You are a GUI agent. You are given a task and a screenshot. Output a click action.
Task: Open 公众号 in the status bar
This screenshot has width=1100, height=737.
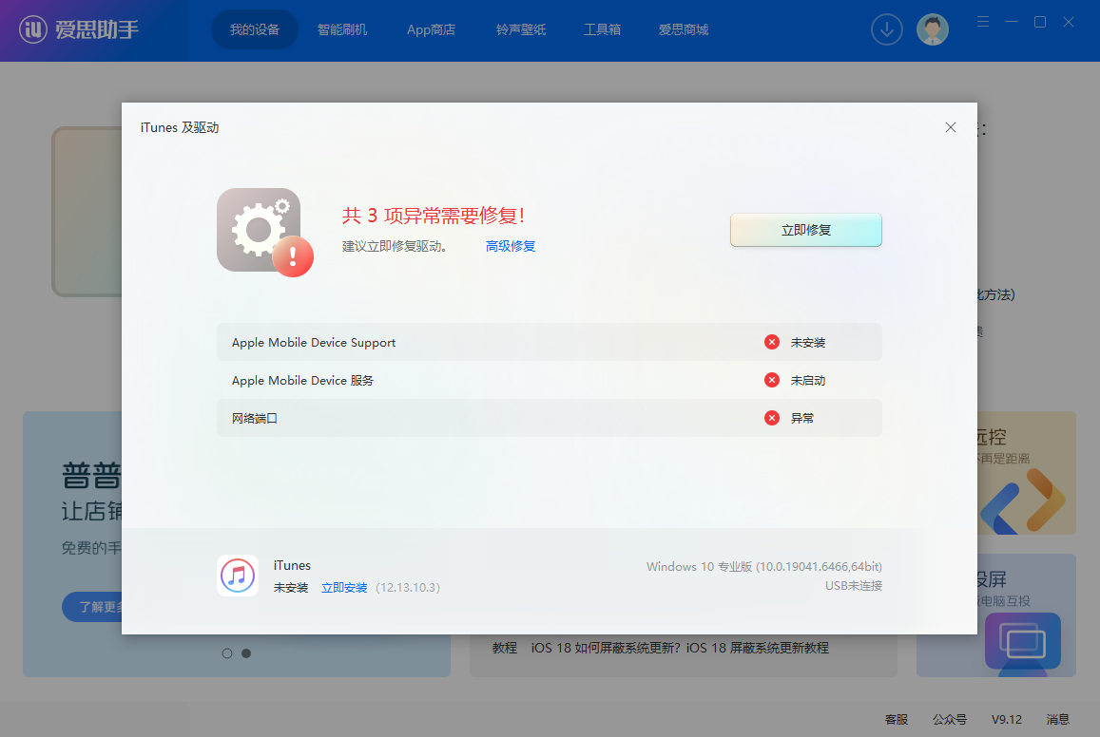[x=949, y=720]
